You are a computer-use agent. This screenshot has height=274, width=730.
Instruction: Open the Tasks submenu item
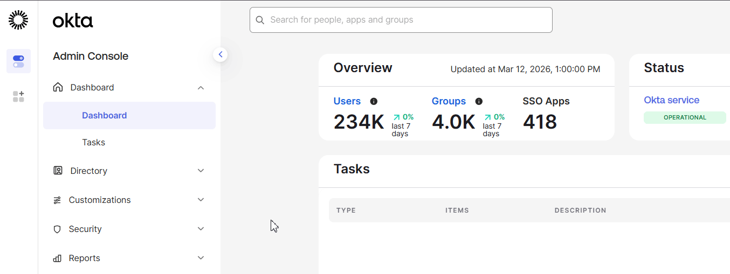tap(93, 142)
